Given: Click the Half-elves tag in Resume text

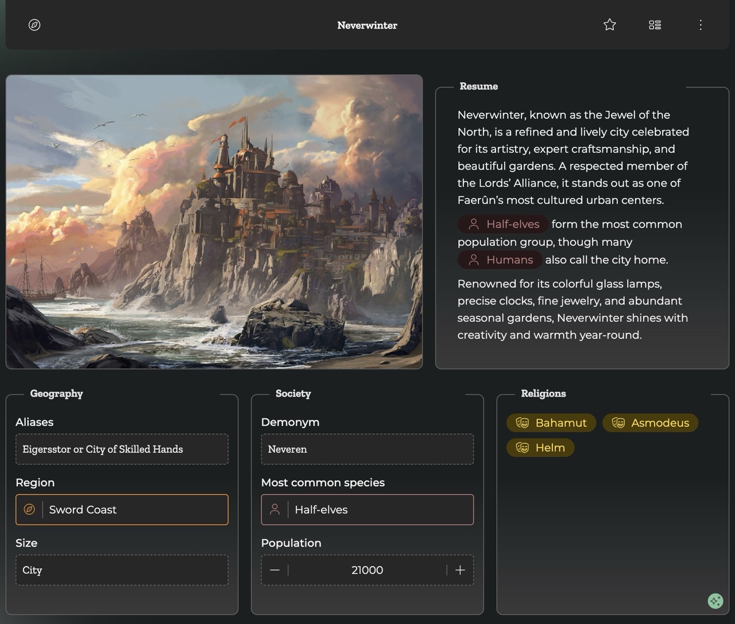Looking at the screenshot, I should (x=503, y=224).
